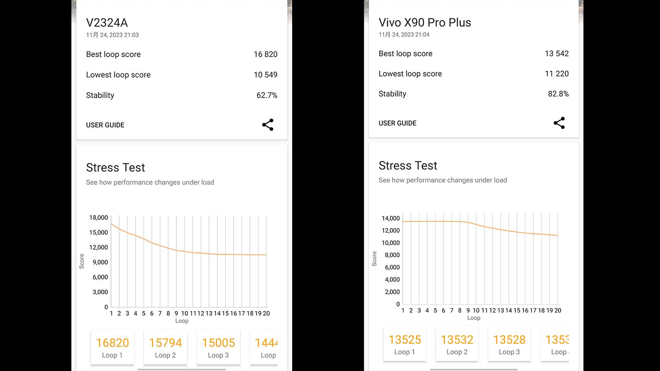Select the Loop 3 card showing 15005

click(218, 347)
